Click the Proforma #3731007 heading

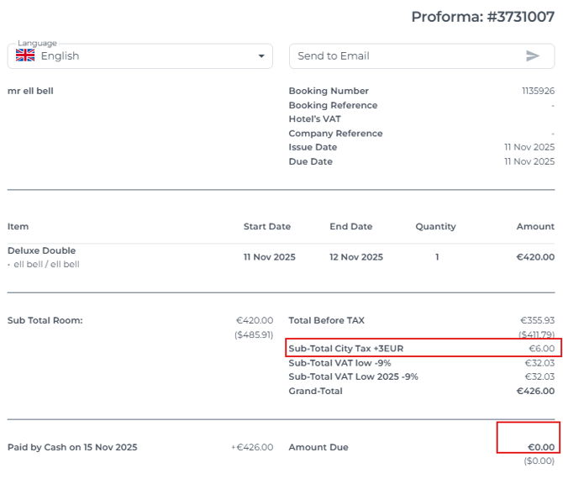tap(482, 17)
